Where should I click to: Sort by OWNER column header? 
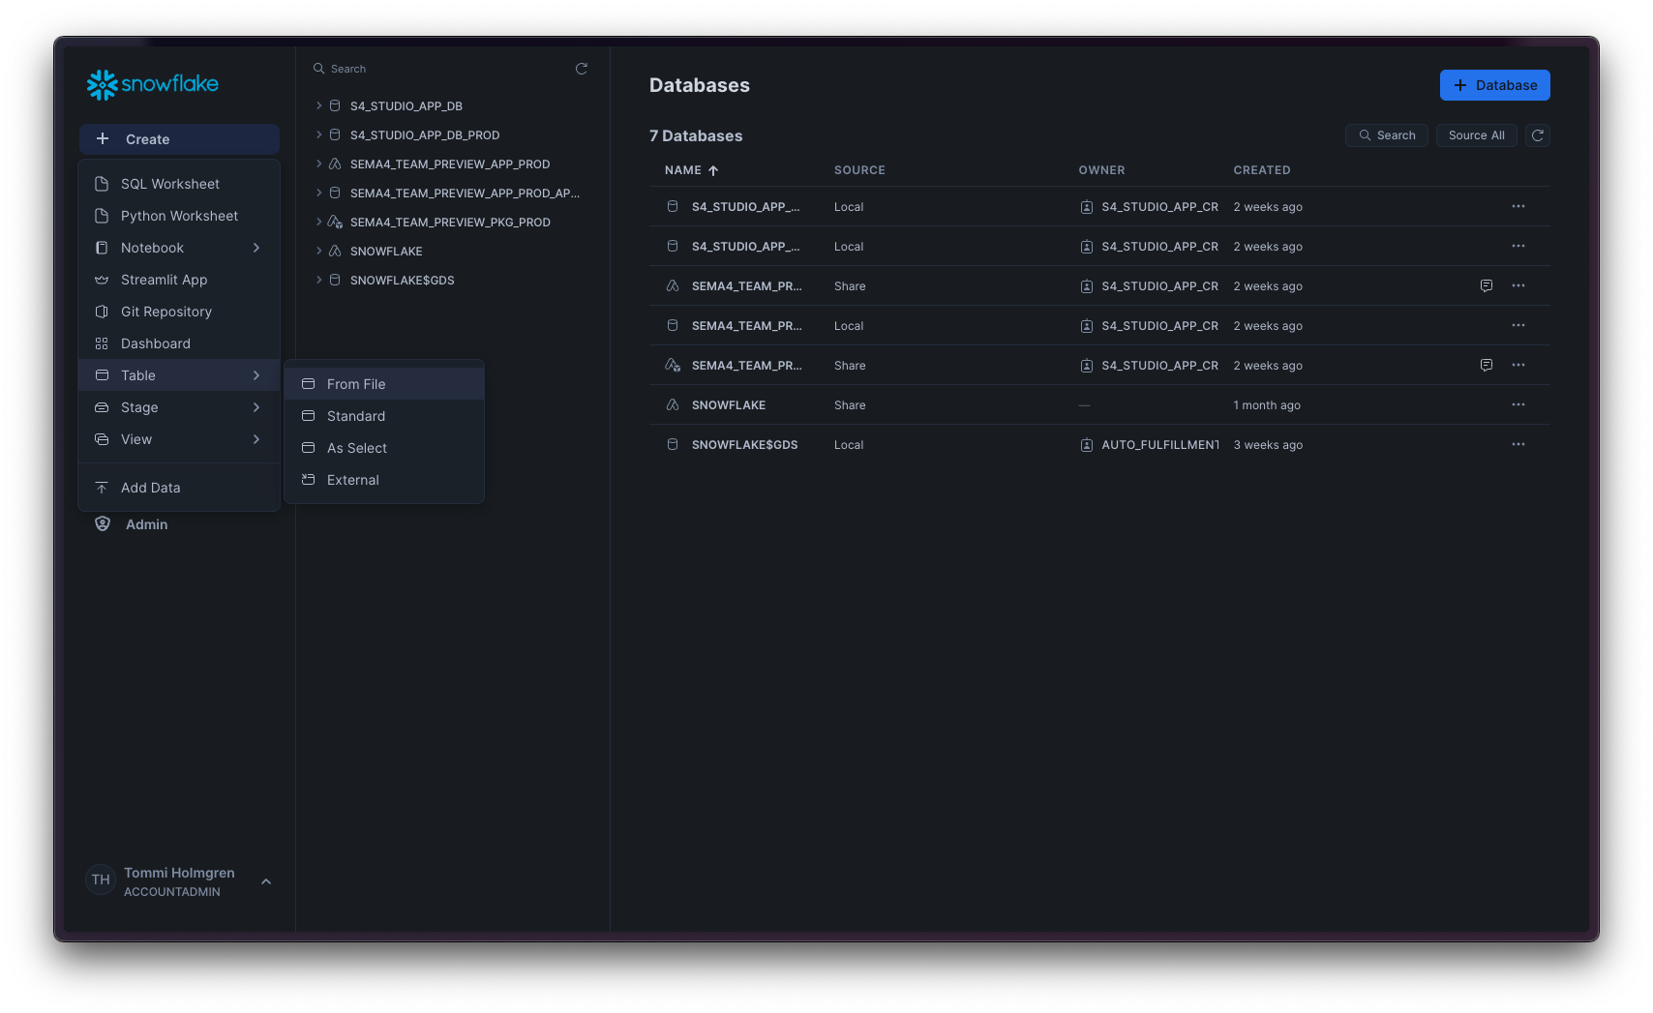coord(1101,170)
